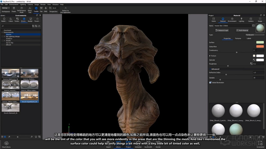Switch Library to Colors tab

click(11, 20)
